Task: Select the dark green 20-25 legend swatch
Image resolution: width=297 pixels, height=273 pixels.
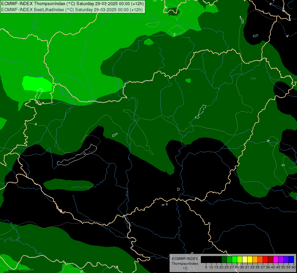Action: pyautogui.click(x=224, y=259)
